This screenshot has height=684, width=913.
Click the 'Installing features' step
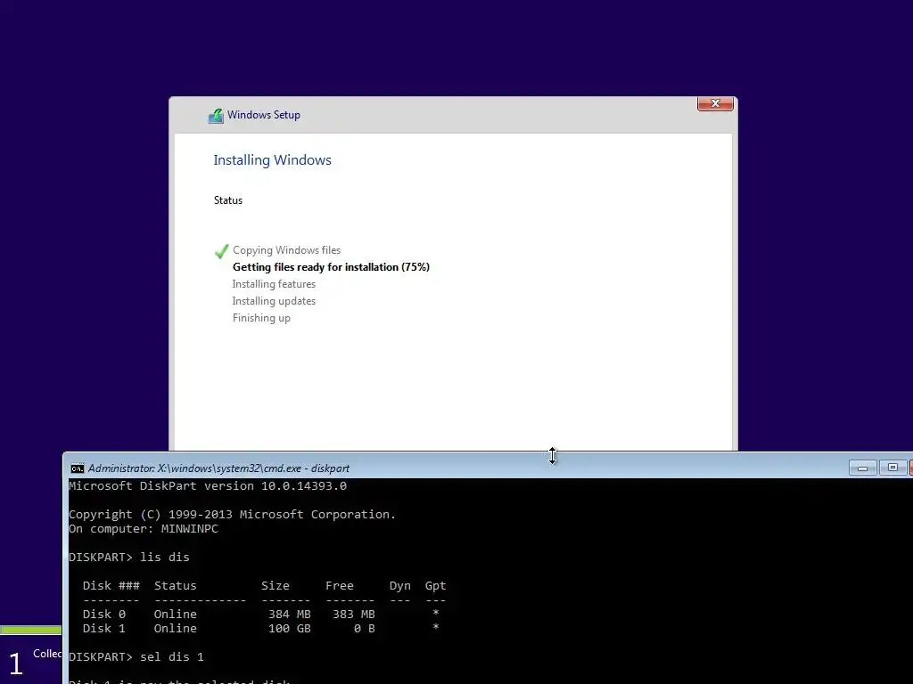coord(274,284)
